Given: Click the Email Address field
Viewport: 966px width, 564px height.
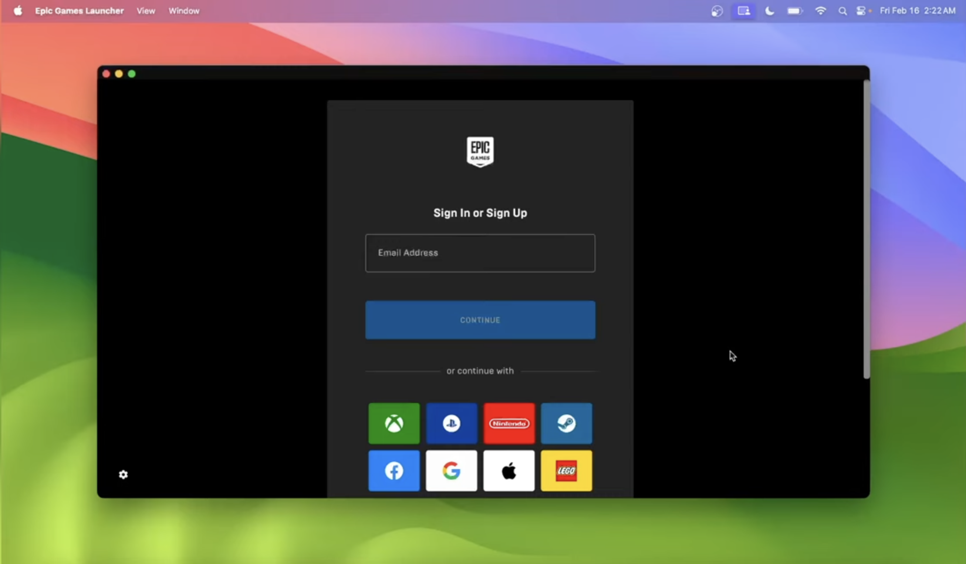Looking at the screenshot, I should click(x=480, y=253).
